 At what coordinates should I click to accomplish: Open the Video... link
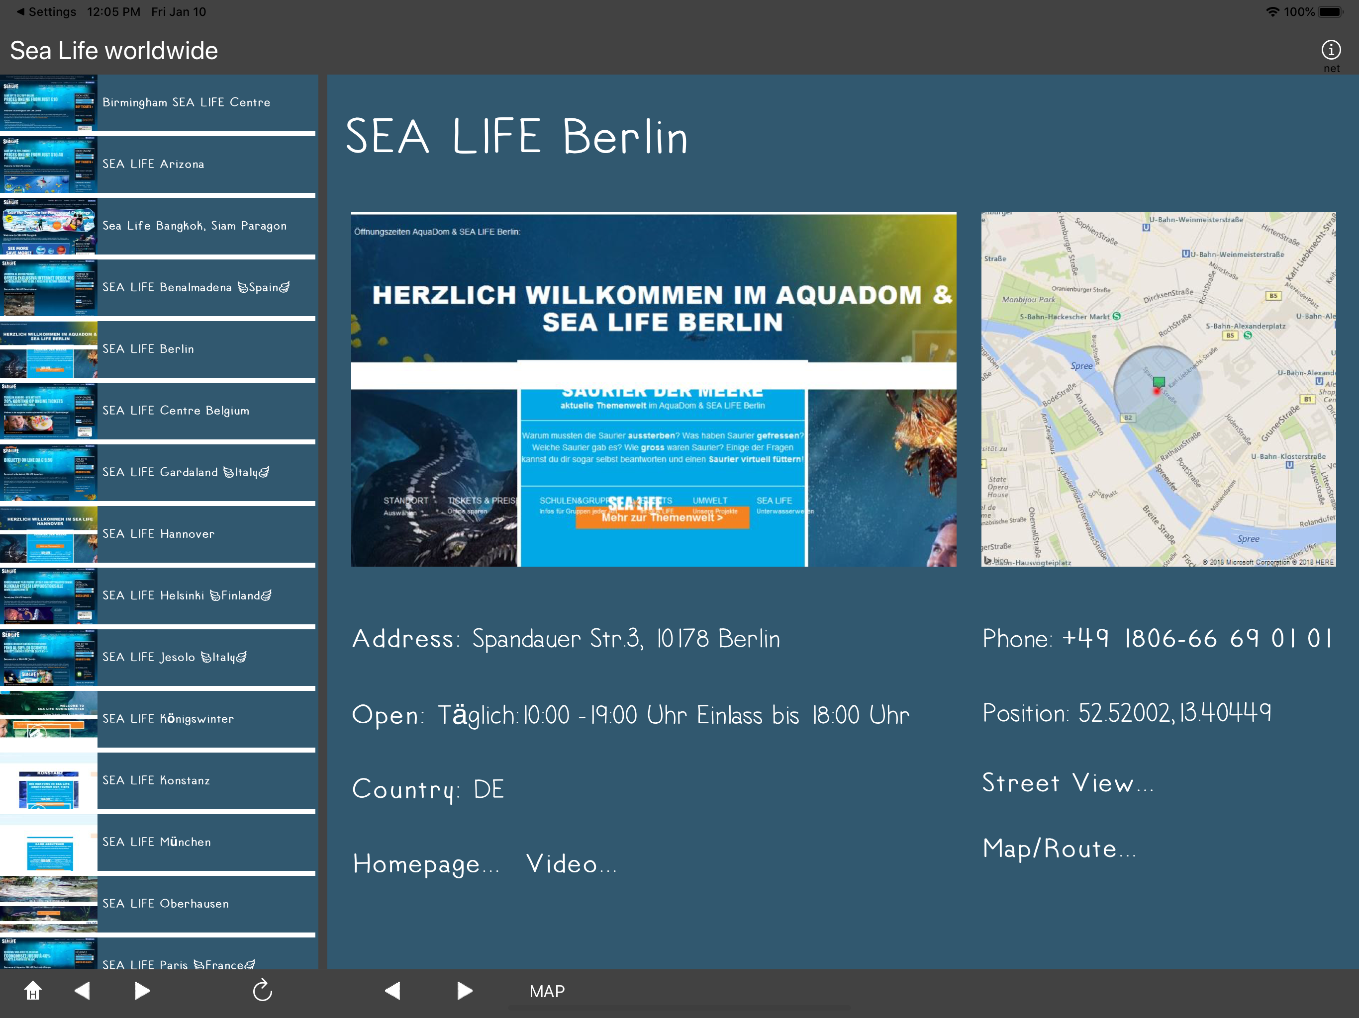[572, 864]
